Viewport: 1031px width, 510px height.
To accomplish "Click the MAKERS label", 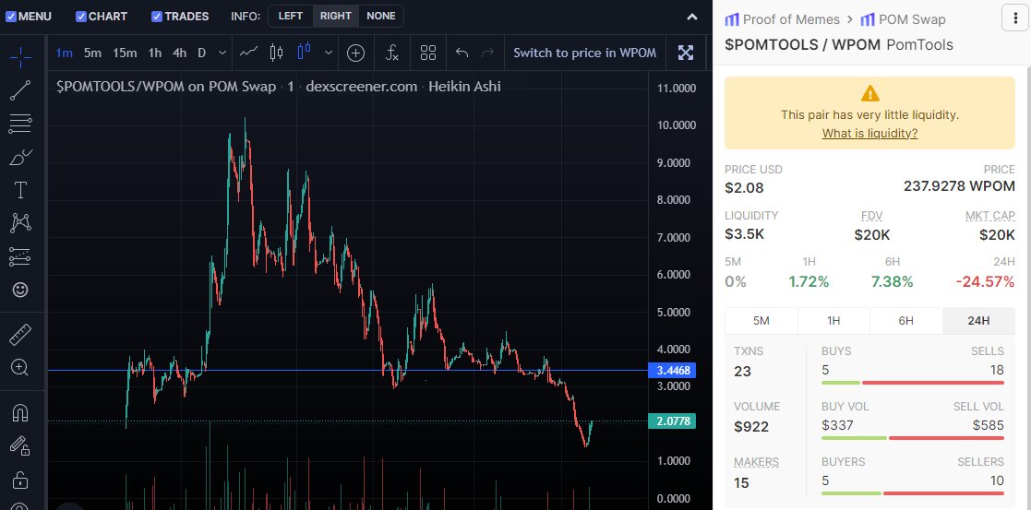I will pos(756,462).
